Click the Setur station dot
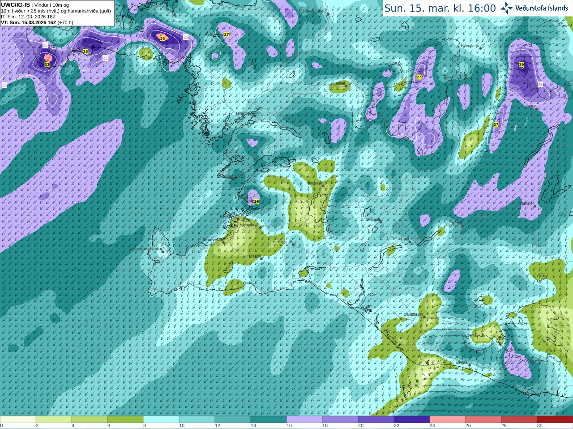Screen dimensions: 573x429 [536, 108]
